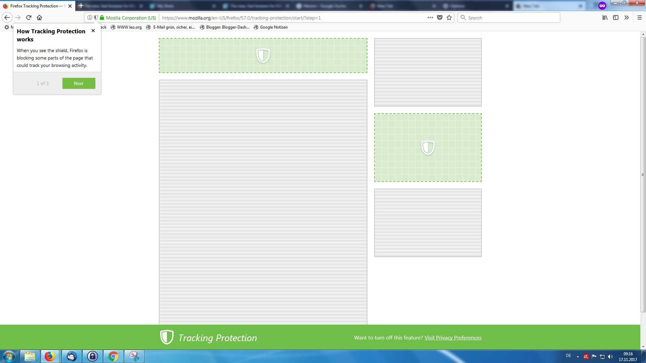Click the Firefox shield tracking protection icon

tap(96, 18)
